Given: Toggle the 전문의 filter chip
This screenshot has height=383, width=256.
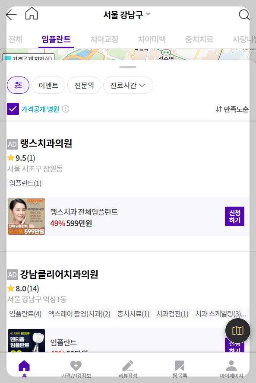Looking at the screenshot, I should click(x=84, y=85).
